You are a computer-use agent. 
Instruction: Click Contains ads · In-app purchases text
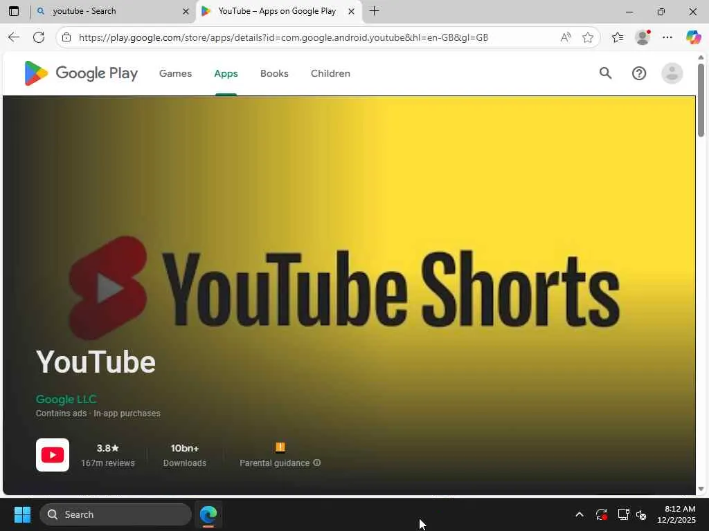98,413
